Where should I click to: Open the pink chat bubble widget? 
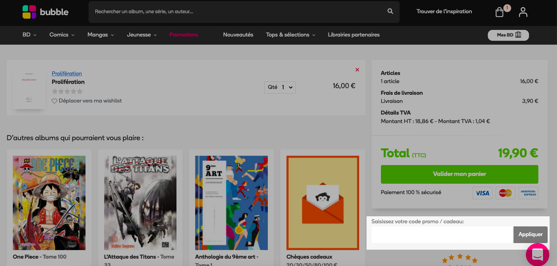(x=537, y=254)
